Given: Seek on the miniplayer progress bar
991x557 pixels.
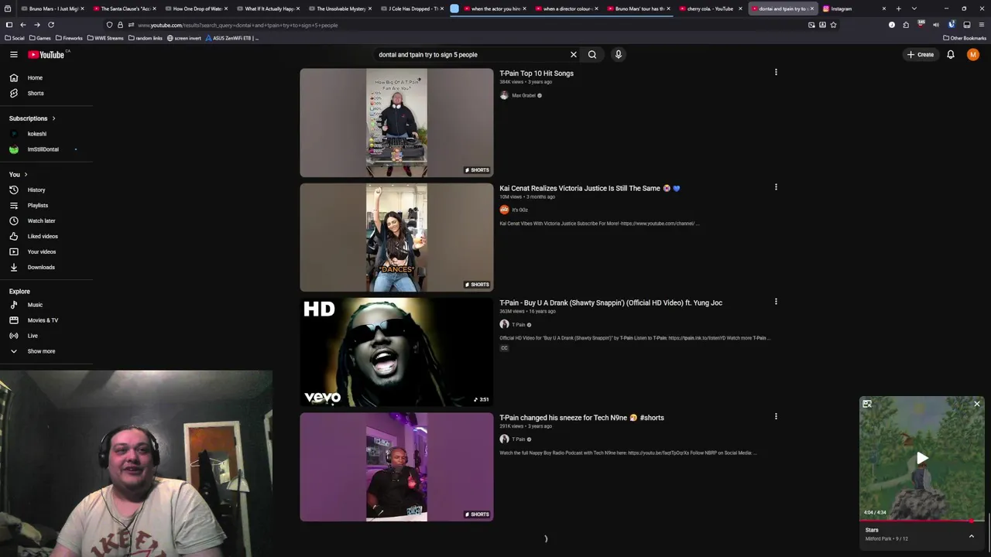Looking at the screenshot, I should 922,521.
